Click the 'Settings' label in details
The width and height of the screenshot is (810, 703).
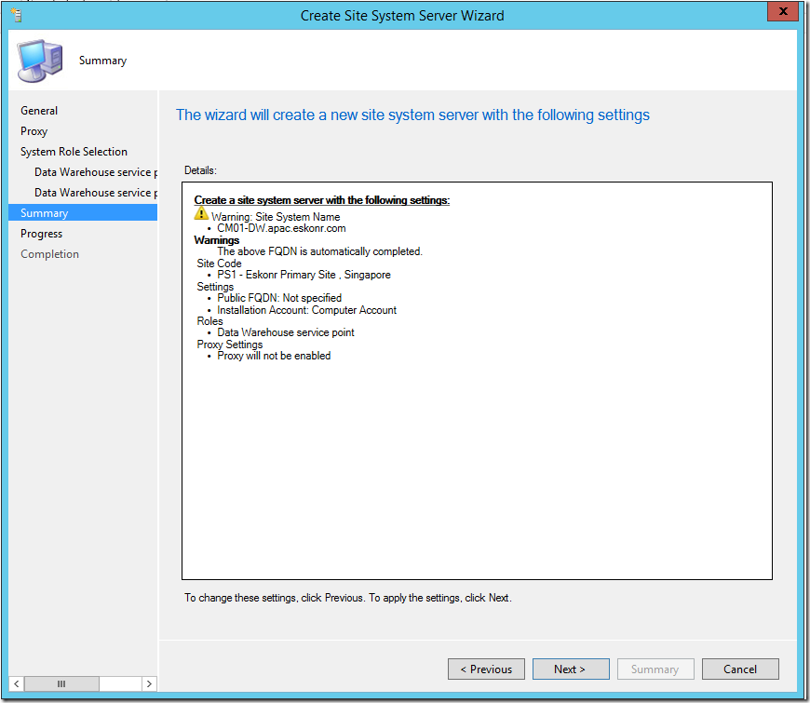tap(215, 287)
